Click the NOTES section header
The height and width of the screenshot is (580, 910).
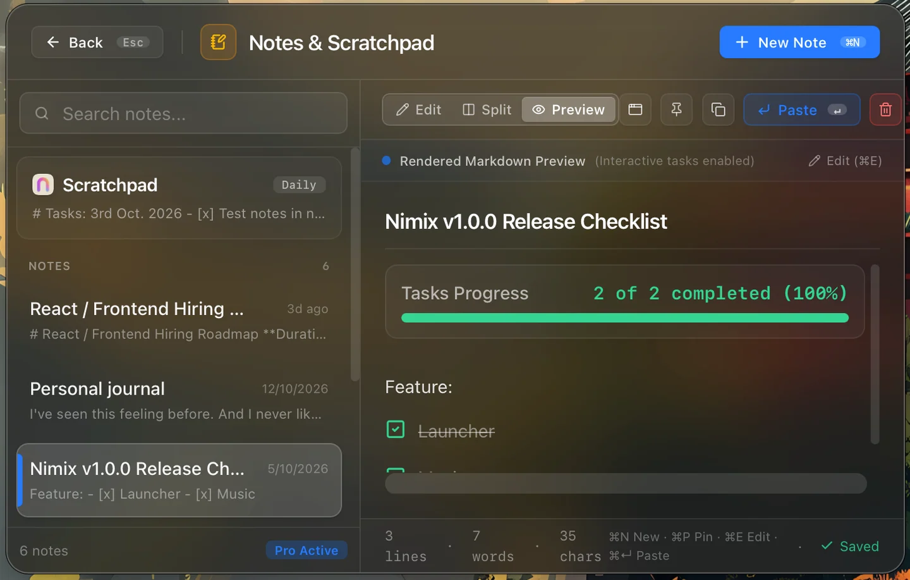(49, 266)
